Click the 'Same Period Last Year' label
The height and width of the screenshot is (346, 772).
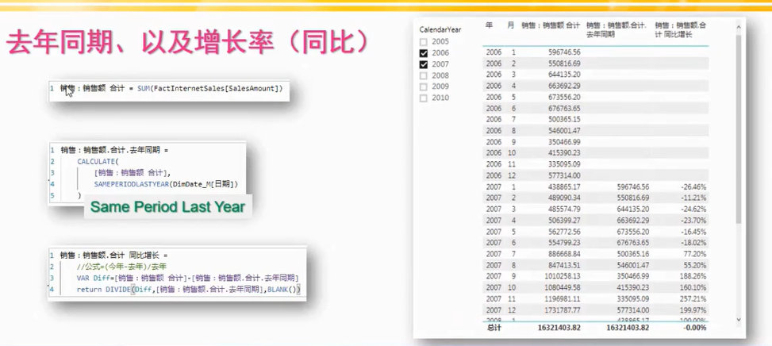coord(167,206)
